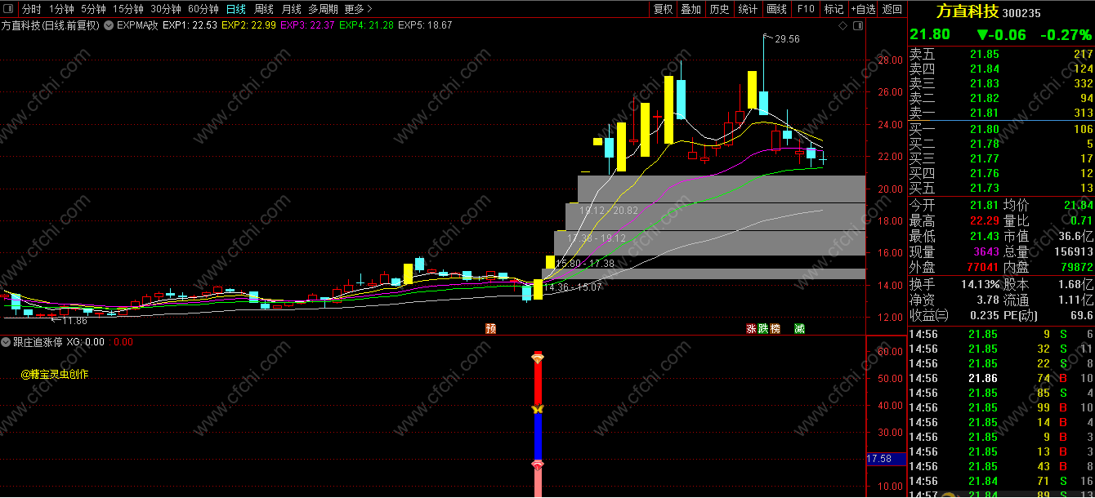Click the 预 forecast marker
Screen dimensions: 1095x498
tap(491, 328)
